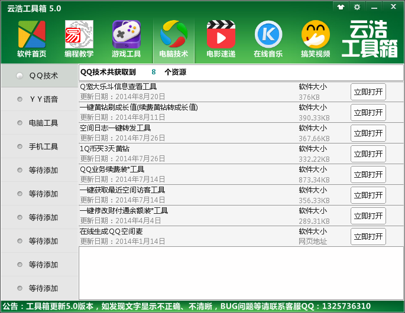Click the 网页地址 value
This screenshot has width=405, height=313.
tap(313, 242)
